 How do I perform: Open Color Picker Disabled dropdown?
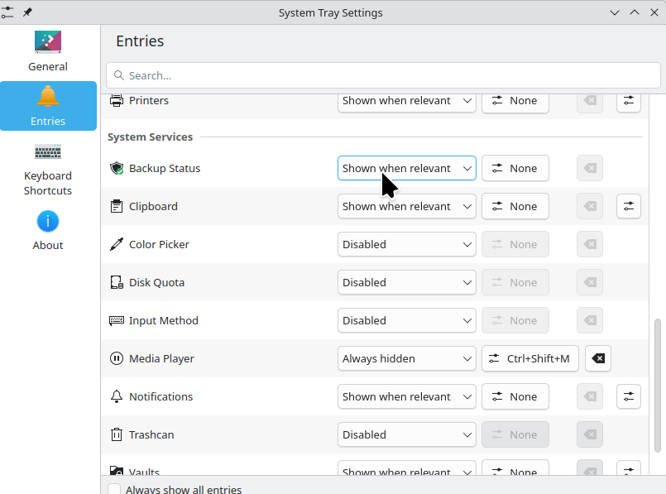pyautogui.click(x=406, y=244)
